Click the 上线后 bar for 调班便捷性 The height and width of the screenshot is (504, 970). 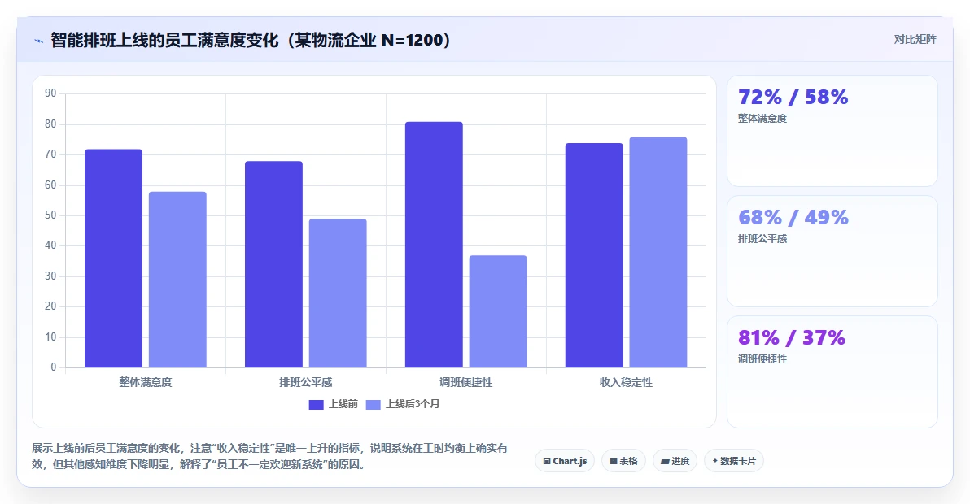498,311
